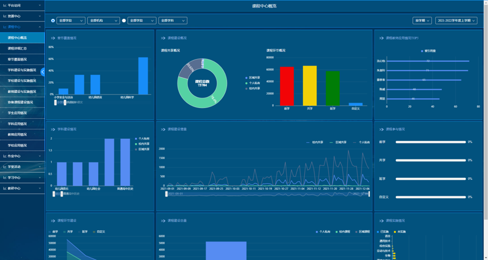
Task: Click the green 延学 bar in 课程环节概况
Action: [333, 88]
